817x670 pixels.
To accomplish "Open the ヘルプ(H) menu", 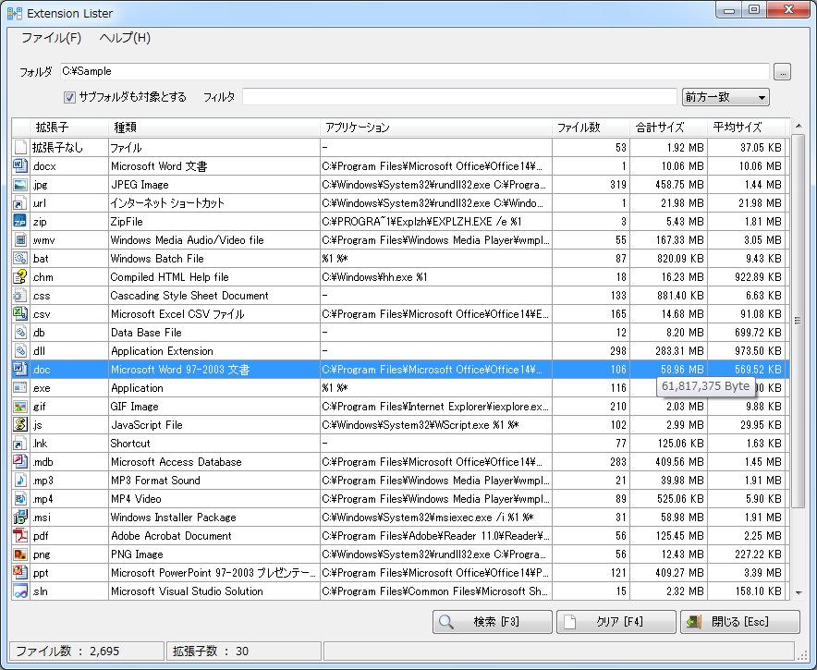I will (x=125, y=38).
